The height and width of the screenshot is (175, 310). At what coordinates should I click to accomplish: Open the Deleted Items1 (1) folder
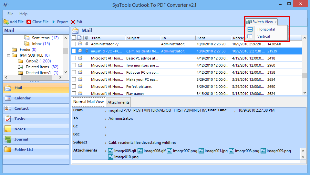click(x=42, y=73)
